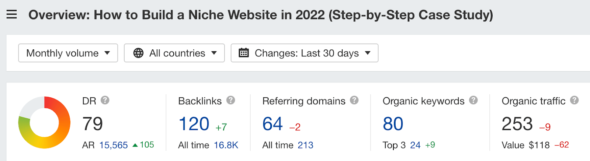Click help icon next to DR
The height and width of the screenshot is (161, 590).
tap(105, 100)
